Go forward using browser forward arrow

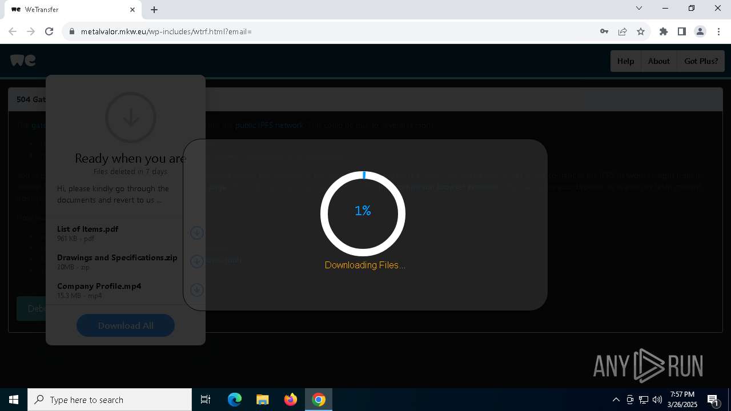(31, 31)
